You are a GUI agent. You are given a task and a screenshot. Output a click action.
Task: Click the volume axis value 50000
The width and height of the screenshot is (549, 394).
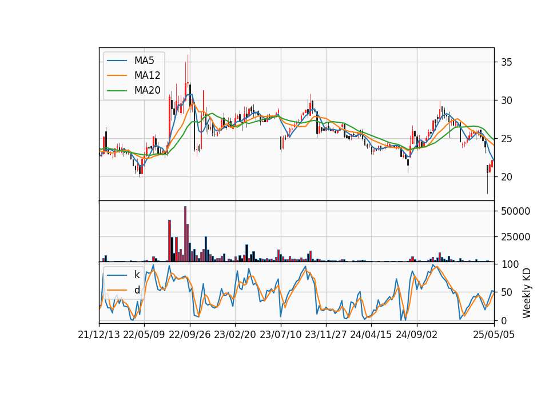click(x=516, y=211)
